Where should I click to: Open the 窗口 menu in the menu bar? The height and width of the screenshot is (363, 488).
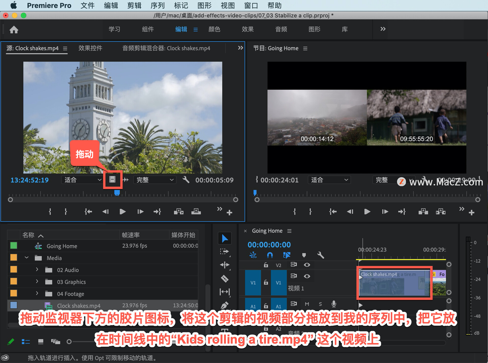[250, 5]
